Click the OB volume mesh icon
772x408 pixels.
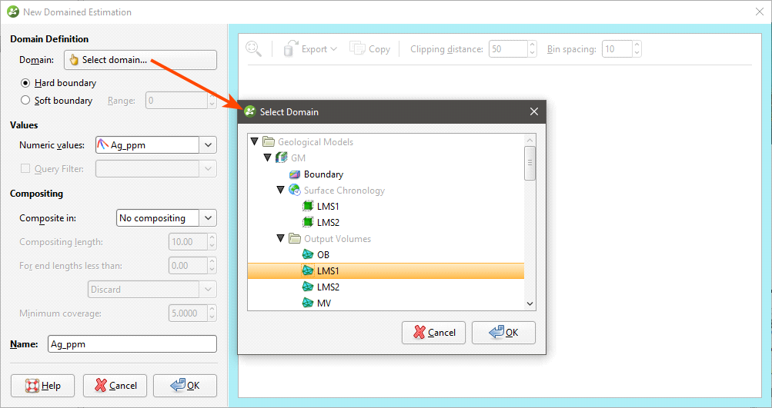coord(308,254)
